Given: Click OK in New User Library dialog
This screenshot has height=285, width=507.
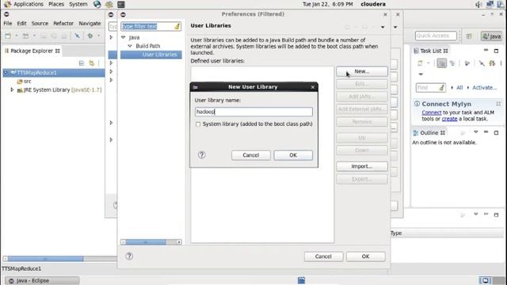Looking at the screenshot, I should pos(293,155).
